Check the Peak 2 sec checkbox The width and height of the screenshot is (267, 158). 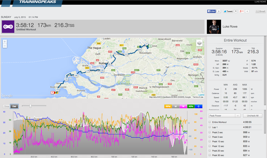point(210,132)
